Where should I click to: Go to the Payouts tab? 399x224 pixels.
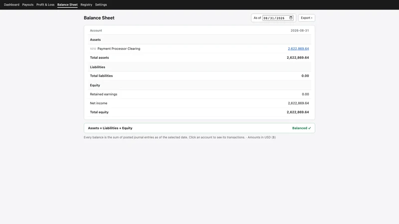coord(28,4)
